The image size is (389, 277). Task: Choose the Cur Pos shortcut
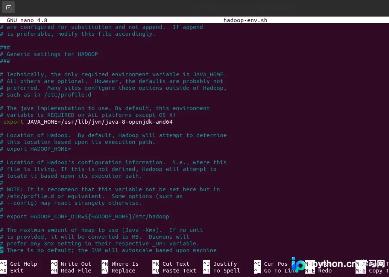point(270,264)
